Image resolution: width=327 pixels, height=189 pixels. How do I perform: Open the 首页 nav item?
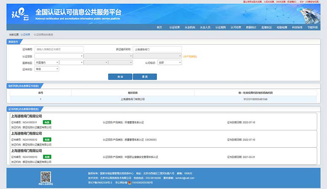coord(159,27)
